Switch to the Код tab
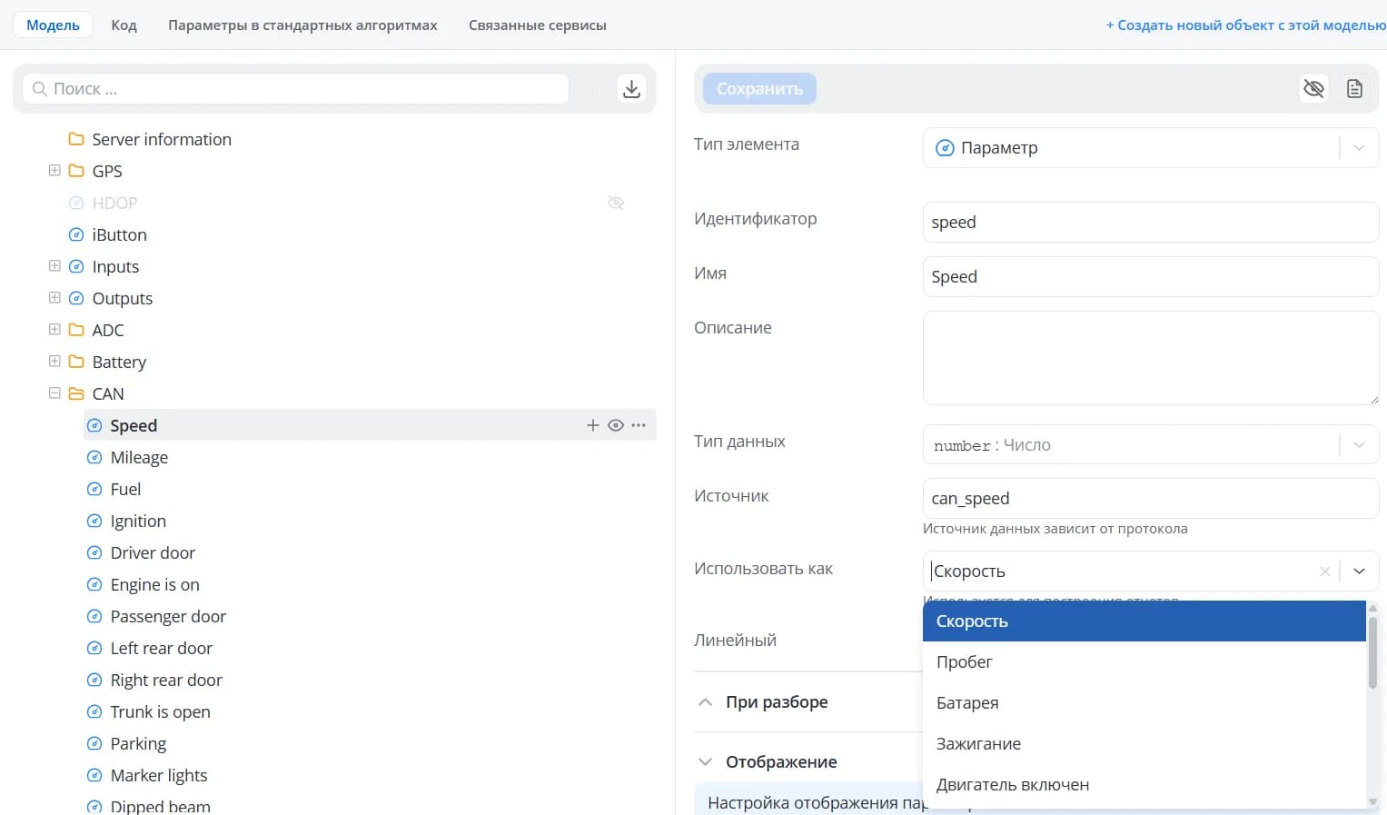 (124, 25)
